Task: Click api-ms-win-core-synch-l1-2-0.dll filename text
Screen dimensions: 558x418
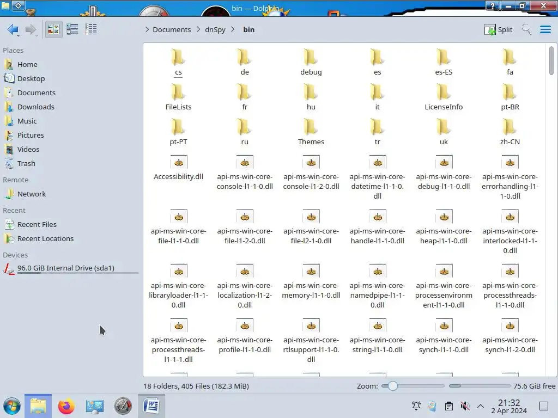Action: click(510, 345)
